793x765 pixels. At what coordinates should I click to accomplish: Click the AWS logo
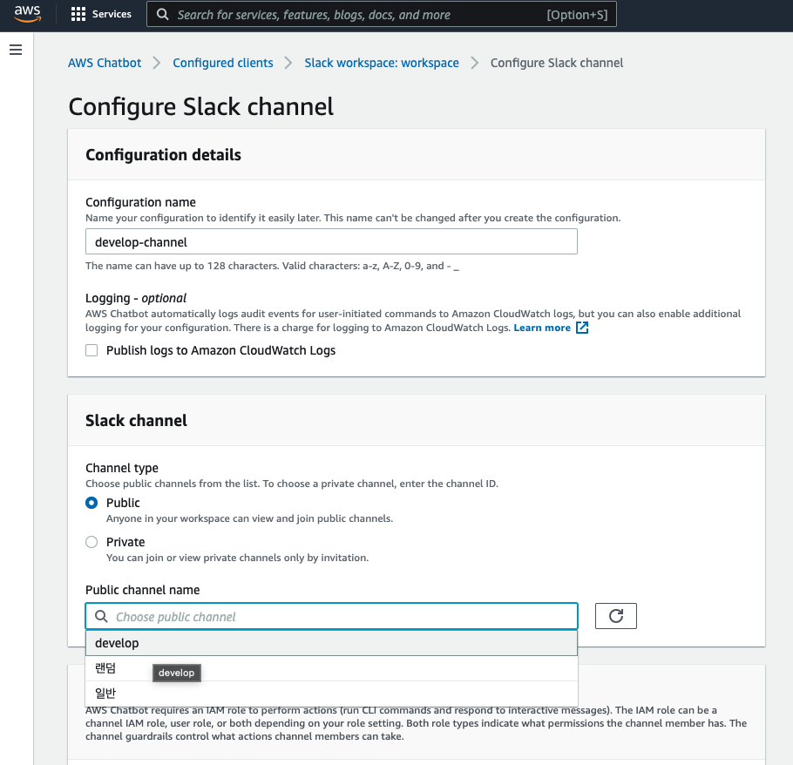click(27, 14)
